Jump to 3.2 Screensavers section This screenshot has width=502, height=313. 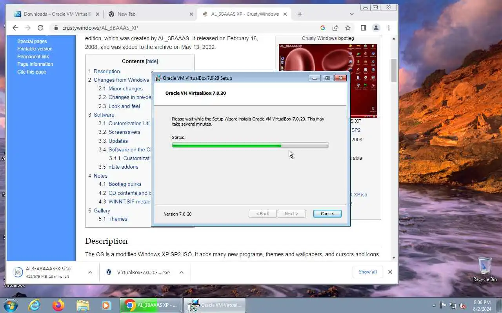119,132
